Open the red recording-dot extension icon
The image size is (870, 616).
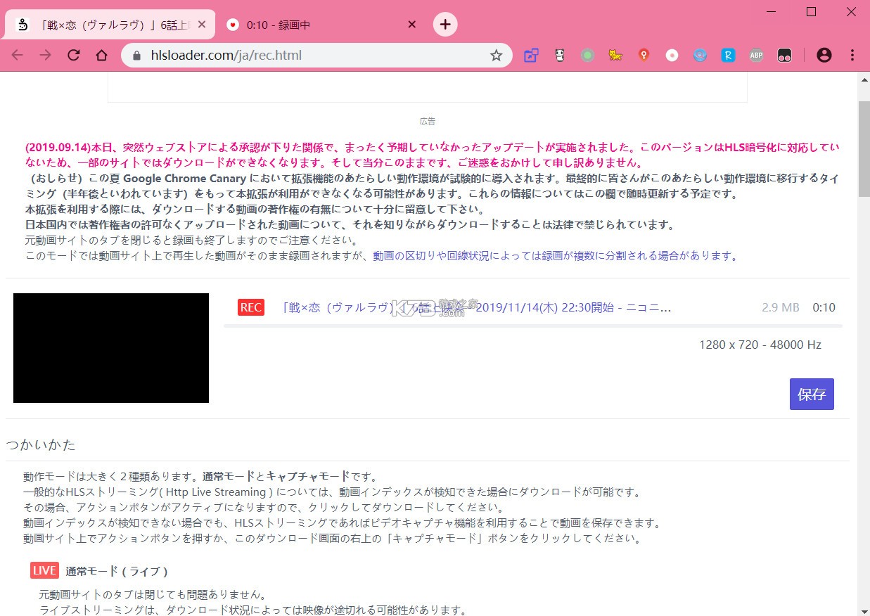pos(672,55)
